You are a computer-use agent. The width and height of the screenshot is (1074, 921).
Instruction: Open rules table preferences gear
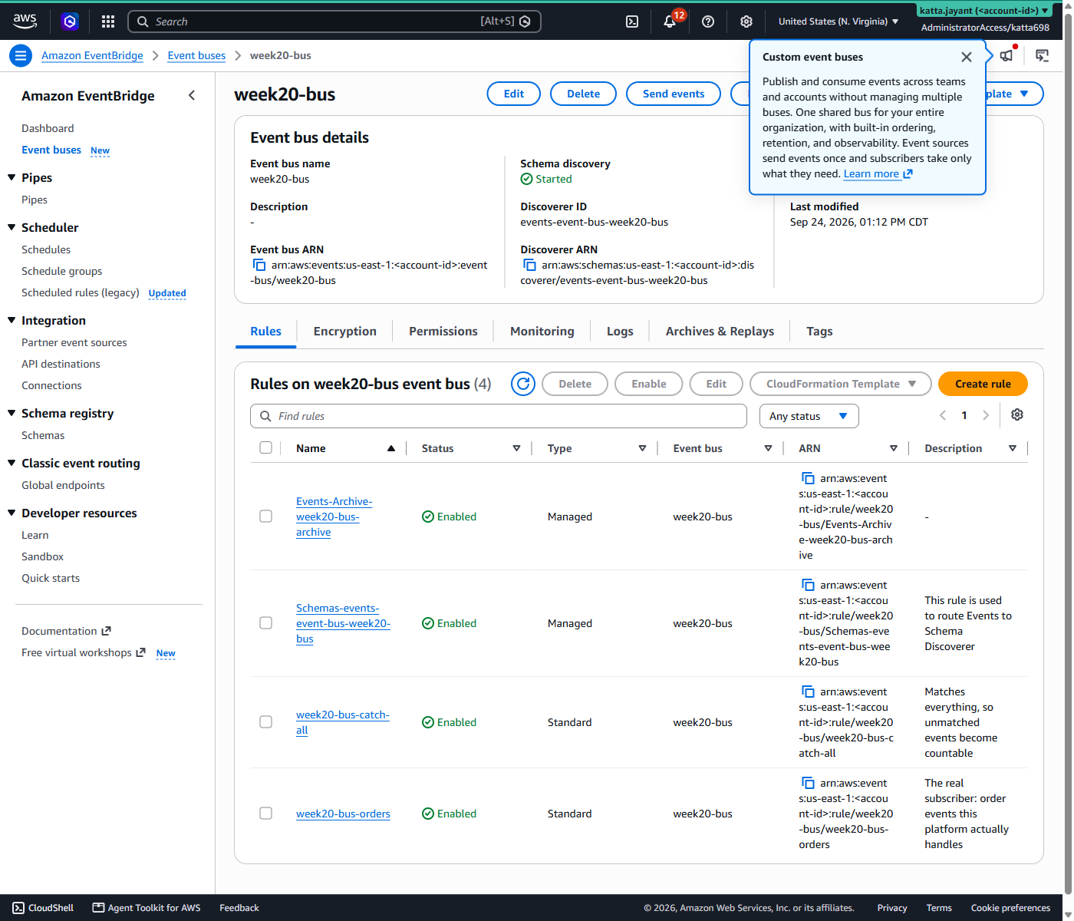pos(1017,414)
